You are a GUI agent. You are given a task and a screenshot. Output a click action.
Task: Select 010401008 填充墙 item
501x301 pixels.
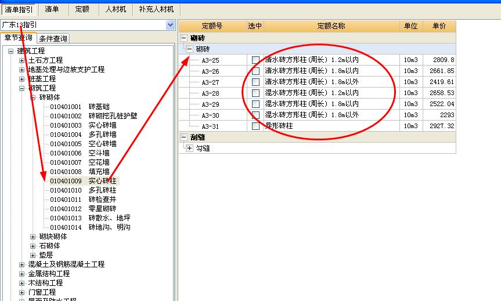coord(80,172)
